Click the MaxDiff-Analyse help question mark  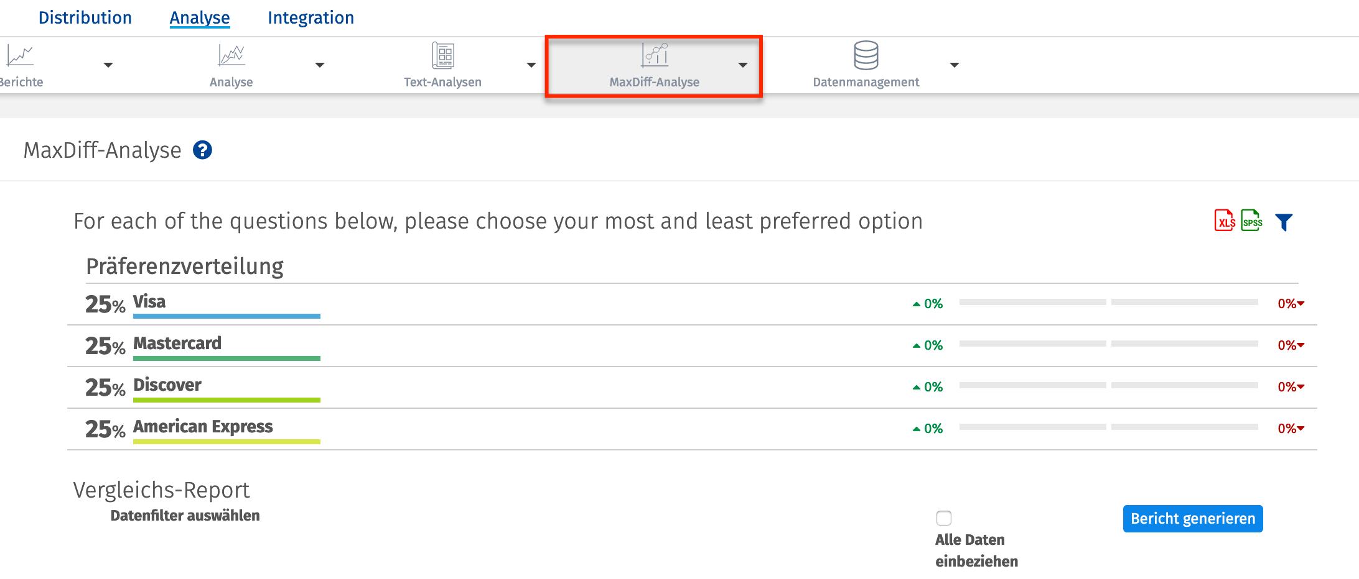click(202, 150)
